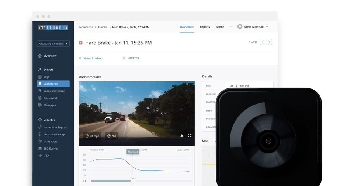Viewport: 354px width, 186px height.
Task: Switch to the Reports tab
Action: coord(205,27)
